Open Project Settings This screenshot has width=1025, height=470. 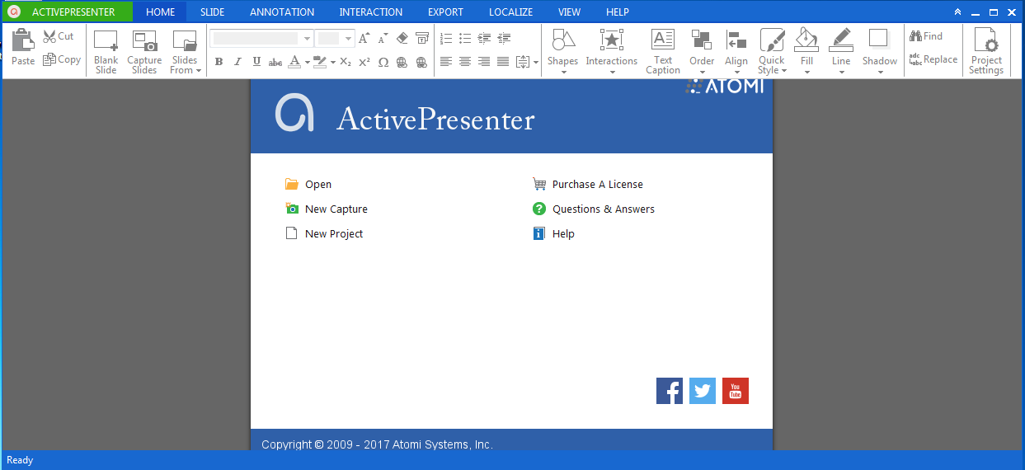[986, 52]
